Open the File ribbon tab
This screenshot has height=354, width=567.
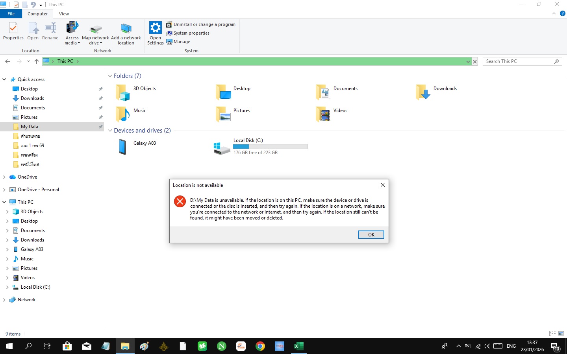click(x=11, y=14)
